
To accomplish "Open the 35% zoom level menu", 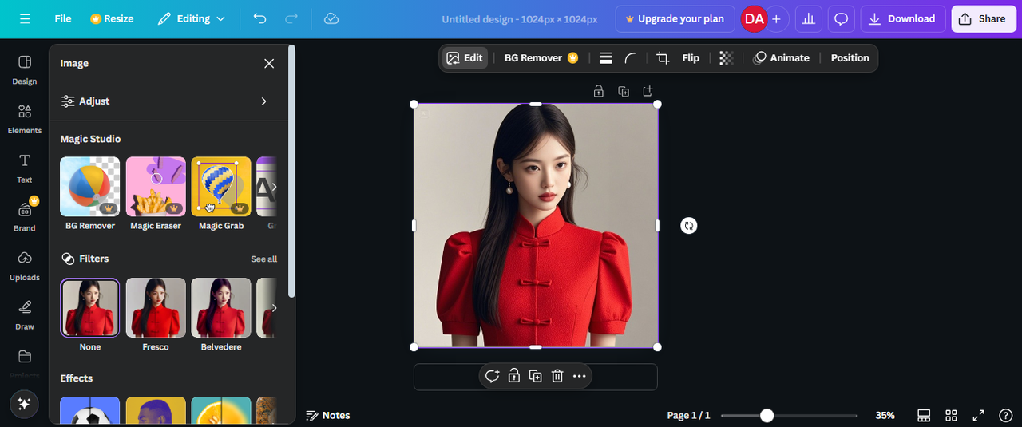I will tap(885, 415).
